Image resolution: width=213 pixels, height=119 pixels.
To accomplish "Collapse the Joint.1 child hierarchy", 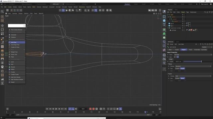I will 169,17.
